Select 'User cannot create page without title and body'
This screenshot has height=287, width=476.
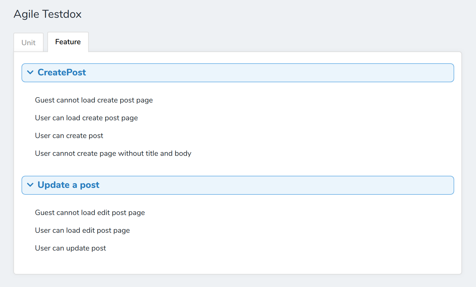tap(113, 154)
